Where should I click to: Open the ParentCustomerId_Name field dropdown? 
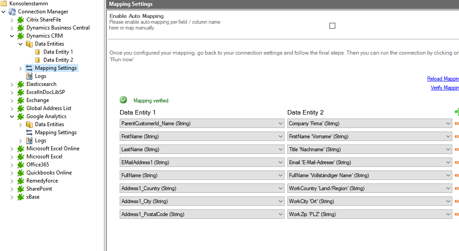point(281,123)
